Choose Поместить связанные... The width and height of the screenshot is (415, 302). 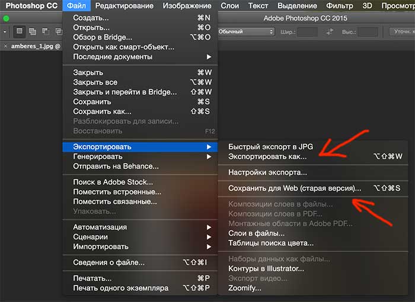(x=141, y=202)
